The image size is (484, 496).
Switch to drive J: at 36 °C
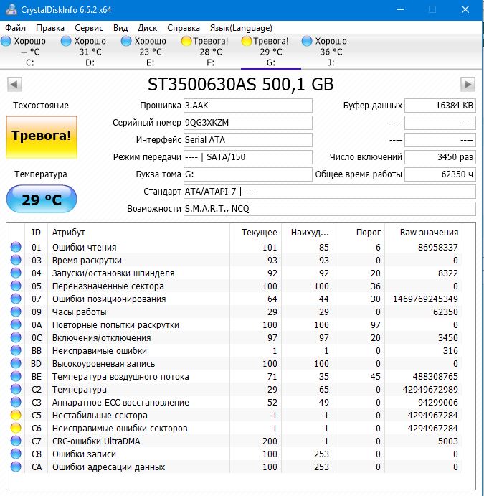coord(331,52)
